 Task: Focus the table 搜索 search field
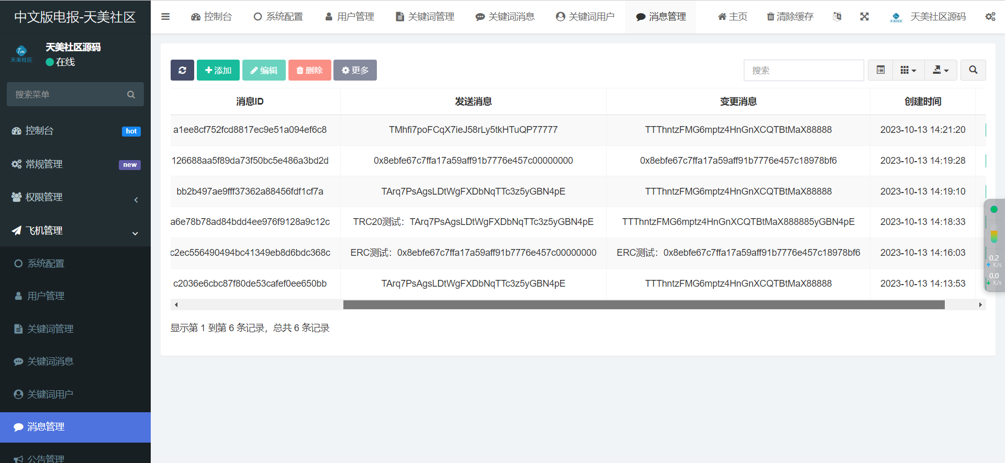[803, 70]
